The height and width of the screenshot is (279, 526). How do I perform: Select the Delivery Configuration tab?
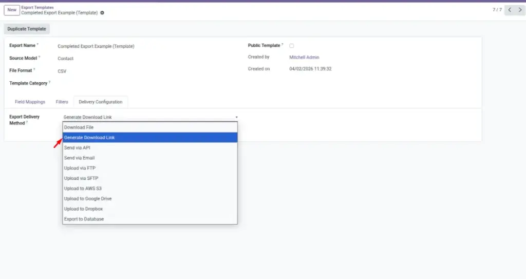point(101,102)
